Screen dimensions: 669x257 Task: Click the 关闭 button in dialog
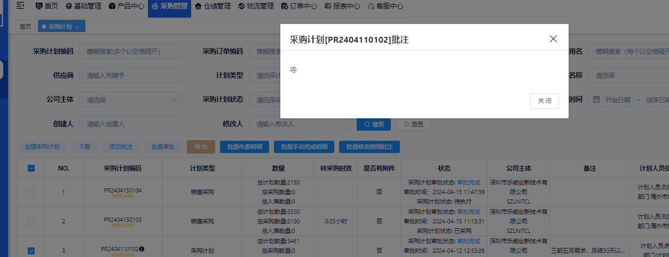pos(544,101)
